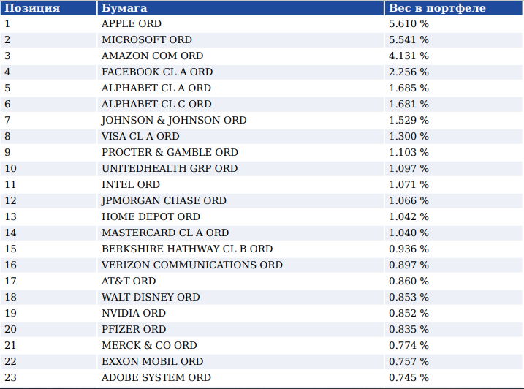Click the 1.097 % weight value
Image resolution: width=524 pixels, height=389 pixels.
coord(409,168)
